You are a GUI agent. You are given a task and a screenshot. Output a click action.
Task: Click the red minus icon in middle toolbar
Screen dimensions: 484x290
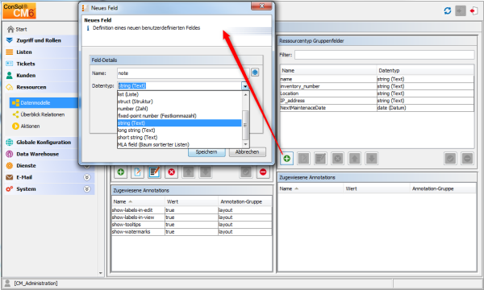(263, 172)
